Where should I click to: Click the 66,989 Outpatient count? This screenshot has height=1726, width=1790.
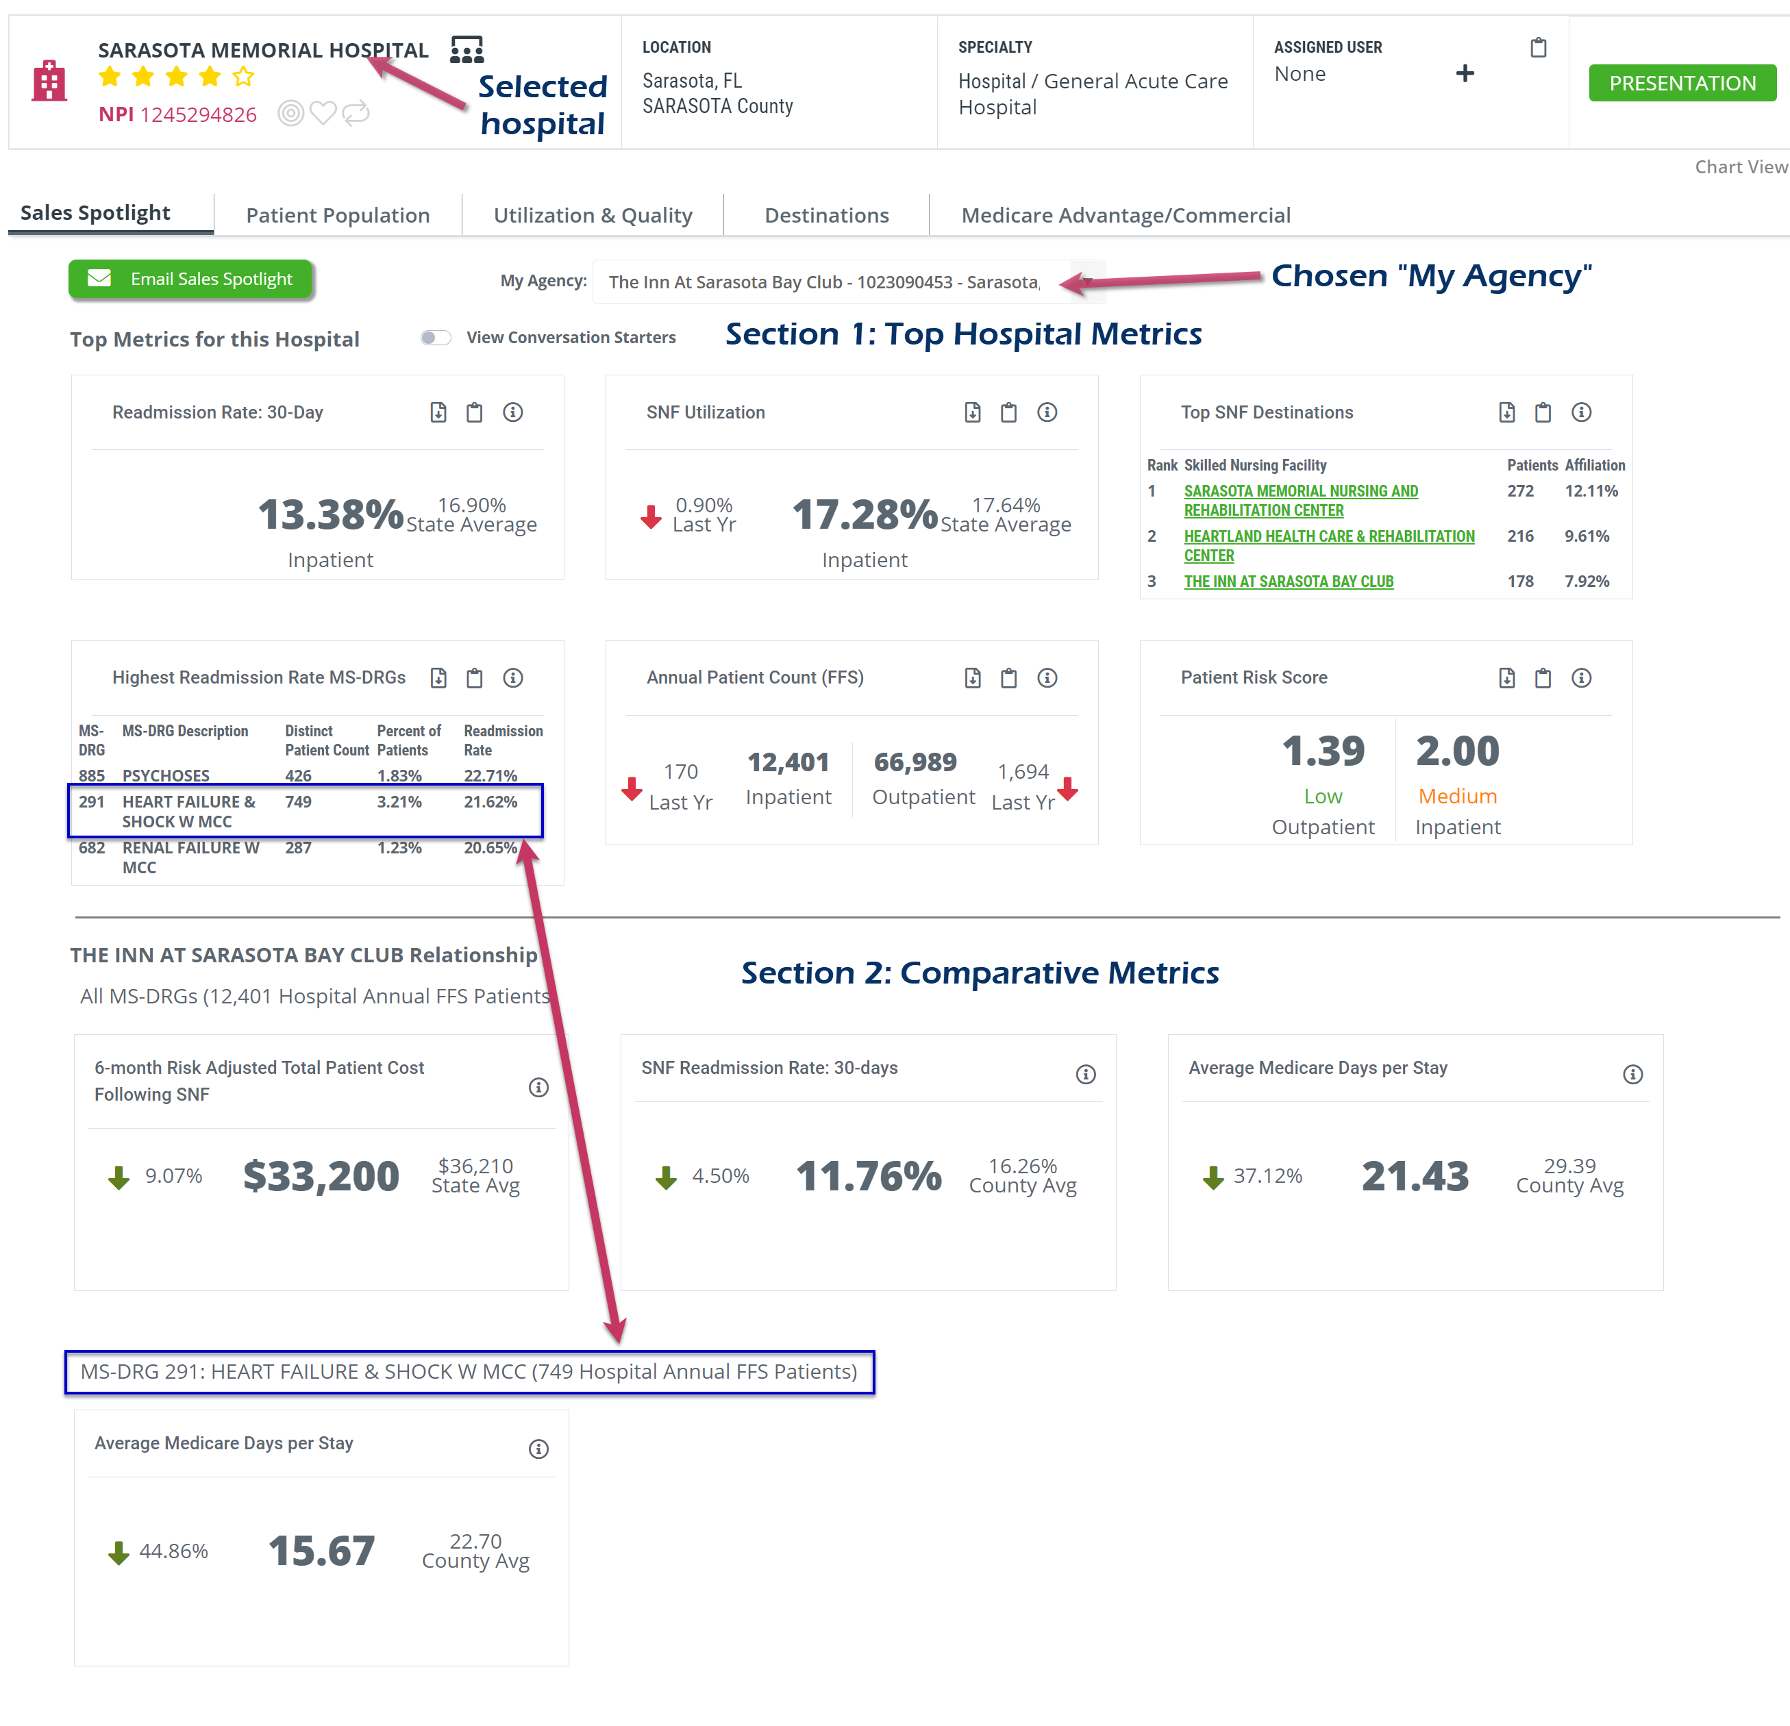[915, 762]
